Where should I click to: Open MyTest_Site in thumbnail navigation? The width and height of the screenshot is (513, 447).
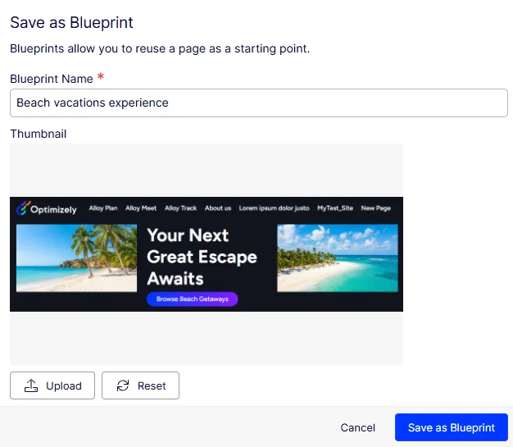pos(335,208)
